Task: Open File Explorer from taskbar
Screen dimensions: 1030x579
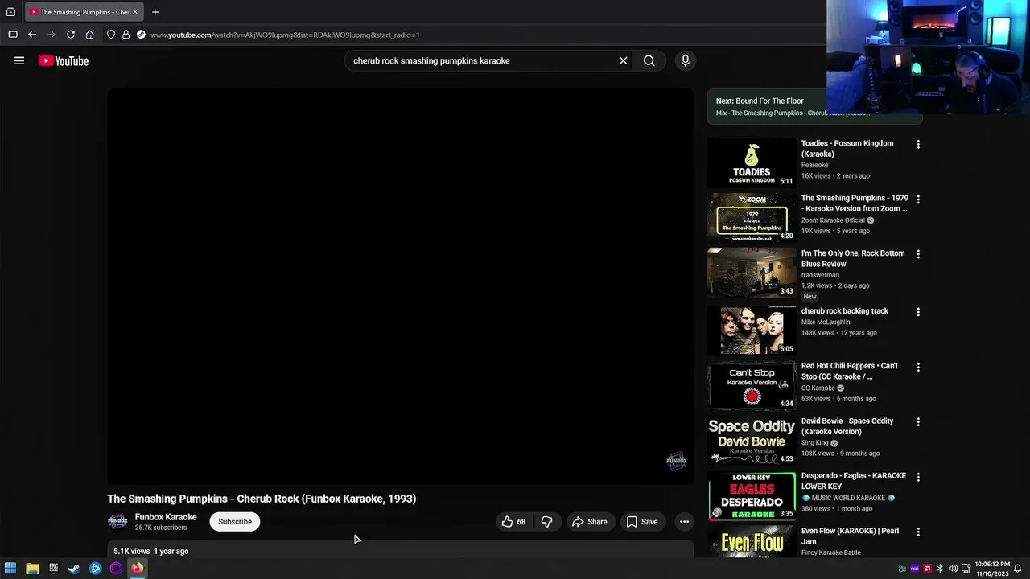Action: click(32, 569)
